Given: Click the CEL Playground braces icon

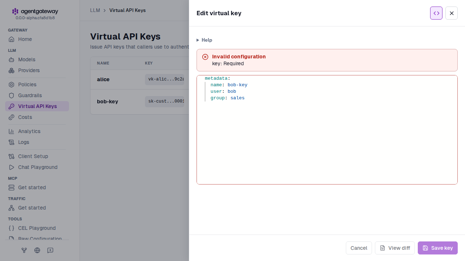Looking at the screenshot, I should coord(12,228).
